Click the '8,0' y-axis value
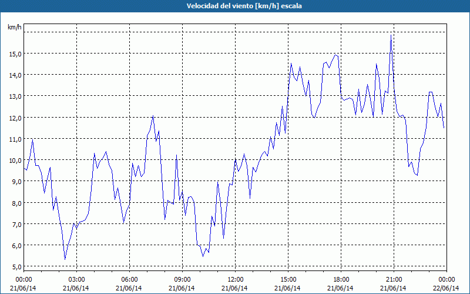The width and height of the screenshot is (470, 294). coord(16,203)
